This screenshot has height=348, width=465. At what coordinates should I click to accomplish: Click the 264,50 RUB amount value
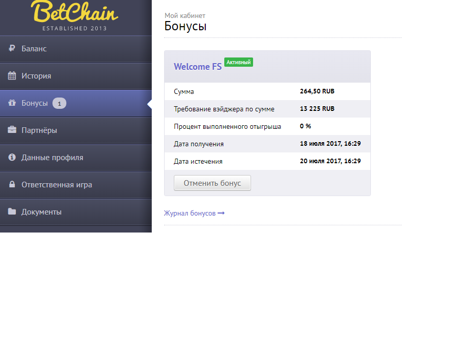(x=317, y=91)
